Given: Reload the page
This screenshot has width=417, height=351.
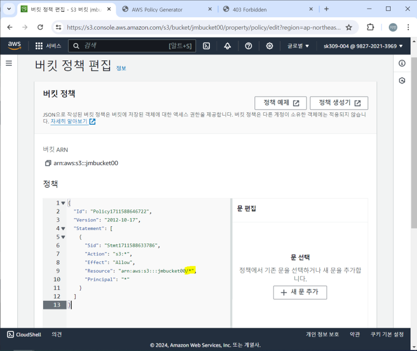Looking at the screenshot, I should [x=40, y=27].
